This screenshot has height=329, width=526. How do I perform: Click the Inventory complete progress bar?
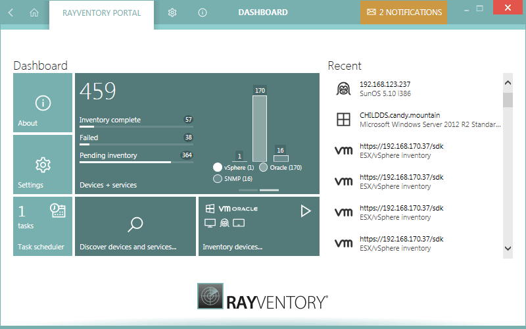tap(136, 126)
